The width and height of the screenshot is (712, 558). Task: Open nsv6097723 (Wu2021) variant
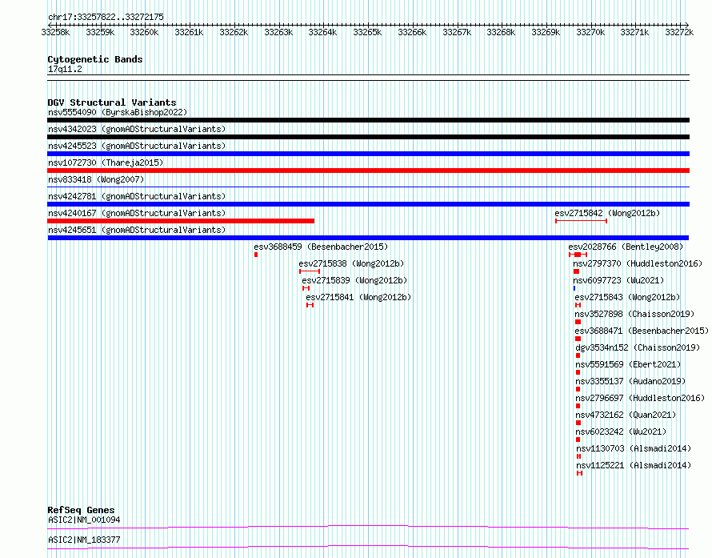[x=618, y=280]
